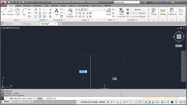Click the Scale tool icon

tap(40, 16)
